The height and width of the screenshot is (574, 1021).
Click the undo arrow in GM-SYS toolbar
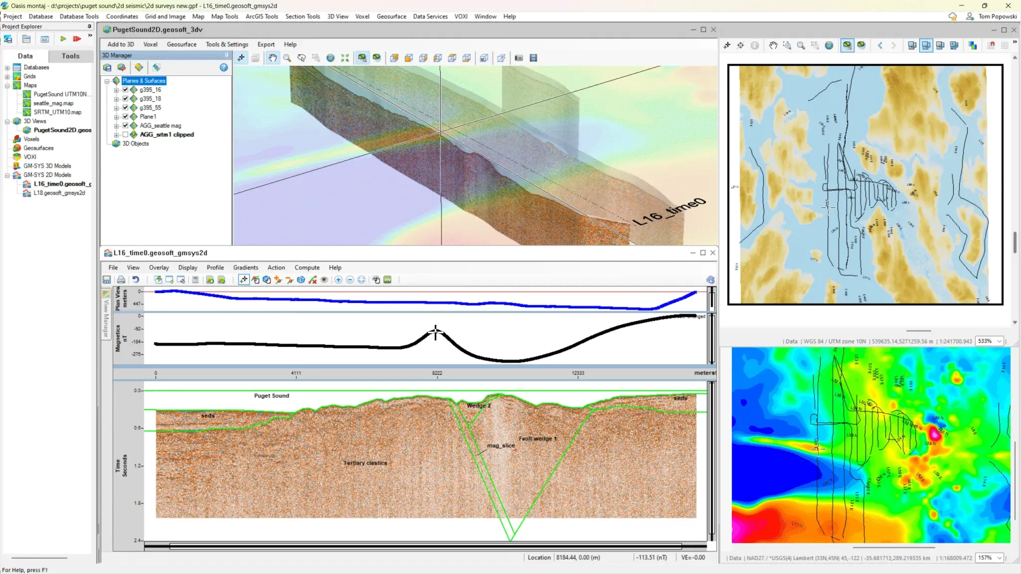coord(136,280)
